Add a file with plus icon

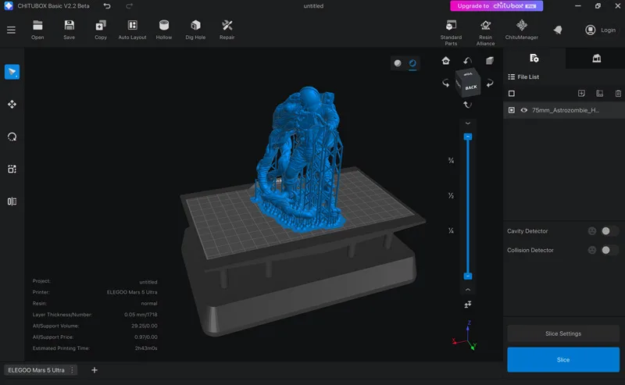[x=581, y=93]
